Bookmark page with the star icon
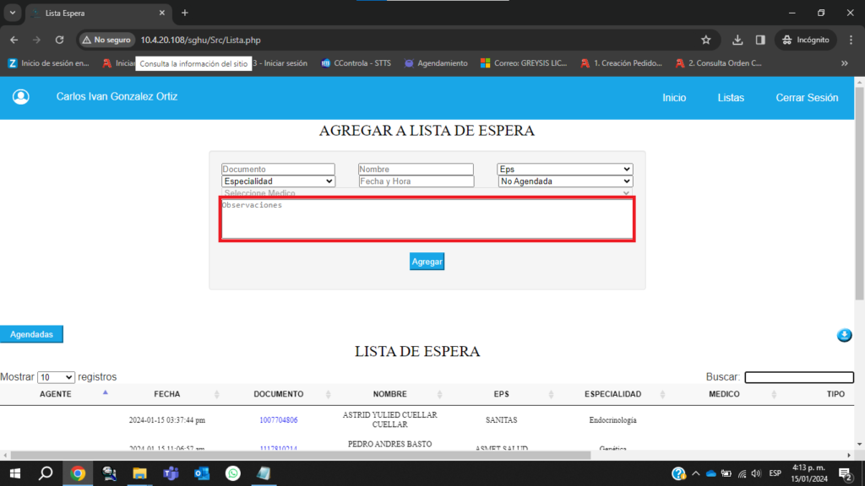Image resolution: width=865 pixels, height=486 pixels. 706,40
